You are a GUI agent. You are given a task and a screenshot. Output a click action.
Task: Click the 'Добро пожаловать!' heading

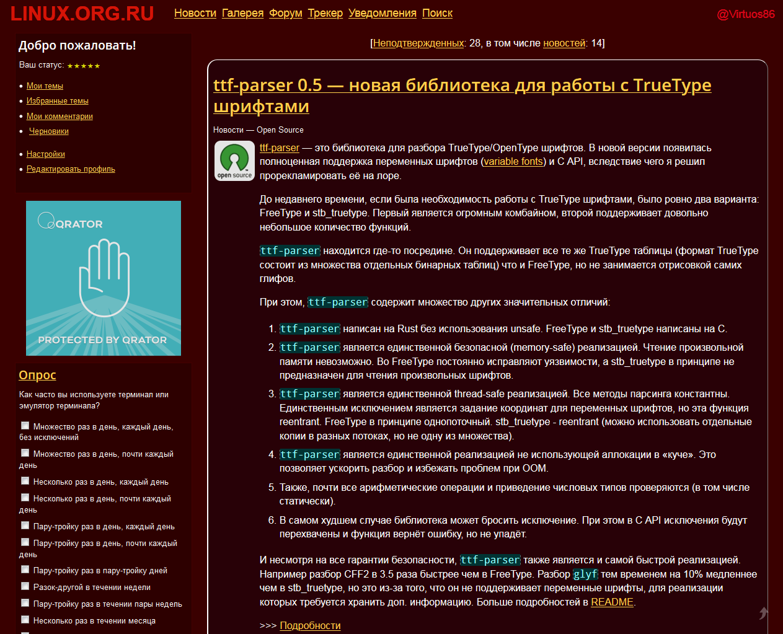coord(77,45)
